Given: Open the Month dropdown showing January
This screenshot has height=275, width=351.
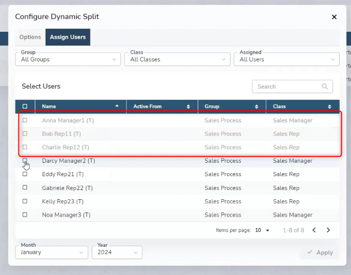Looking at the screenshot, I should (52, 252).
